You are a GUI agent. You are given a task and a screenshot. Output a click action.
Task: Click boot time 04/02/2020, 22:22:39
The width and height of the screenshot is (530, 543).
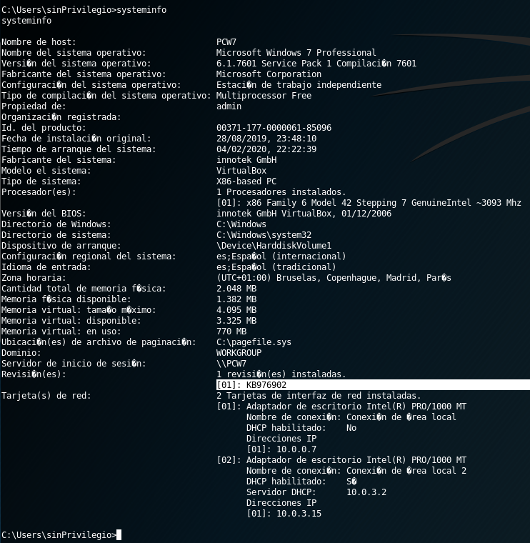click(x=266, y=149)
